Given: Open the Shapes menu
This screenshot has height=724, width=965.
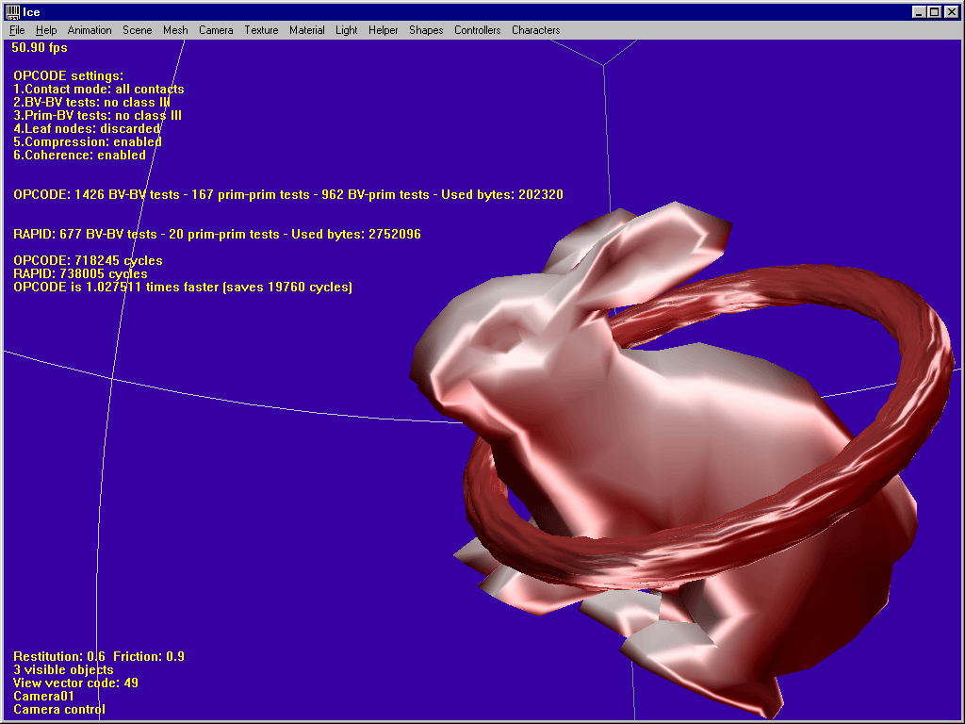Looking at the screenshot, I should pos(426,30).
